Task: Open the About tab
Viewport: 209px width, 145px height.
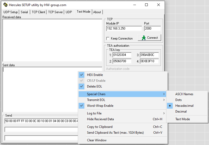Action: point(97,12)
